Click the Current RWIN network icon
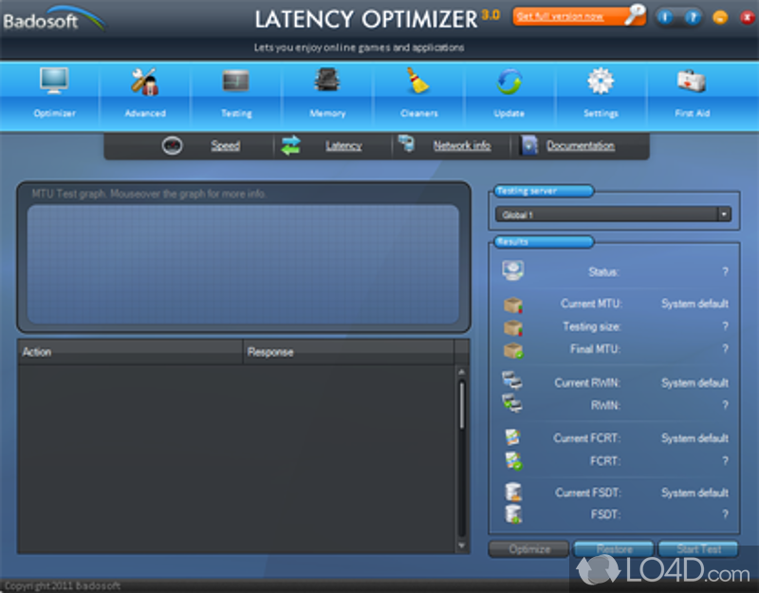This screenshot has width=759, height=593. pos(512,380)
